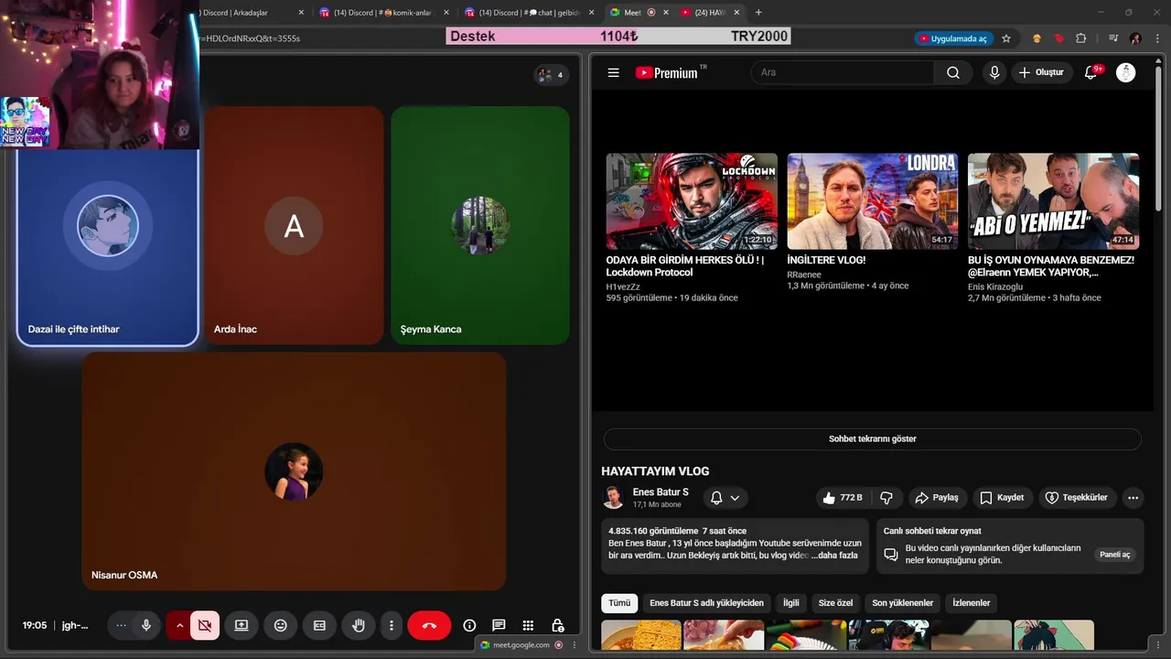Open YouTube notifications bell
Viewport: 1171px width, 659px height.
(1090, 72)
